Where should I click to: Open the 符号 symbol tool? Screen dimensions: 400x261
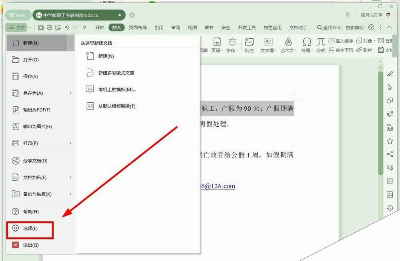[x=307, y=45]
